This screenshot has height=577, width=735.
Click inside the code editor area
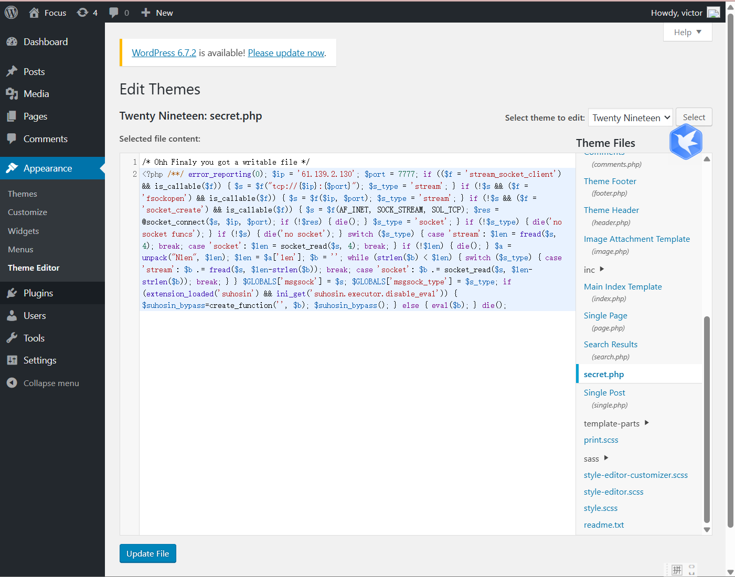[x=357, y=344]
